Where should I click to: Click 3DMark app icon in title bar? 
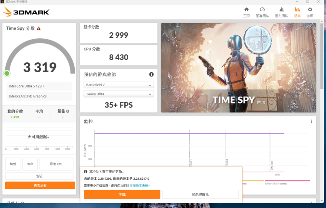coord(2,1)
